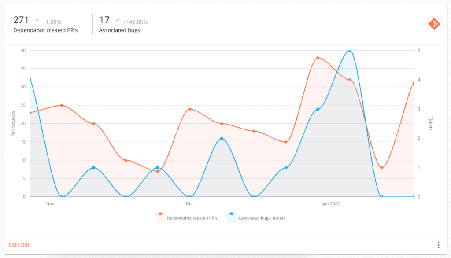Select the Dependabot created PR's metric header
Image resolution: width=451 pixels, height=258 pixels.
47,30
